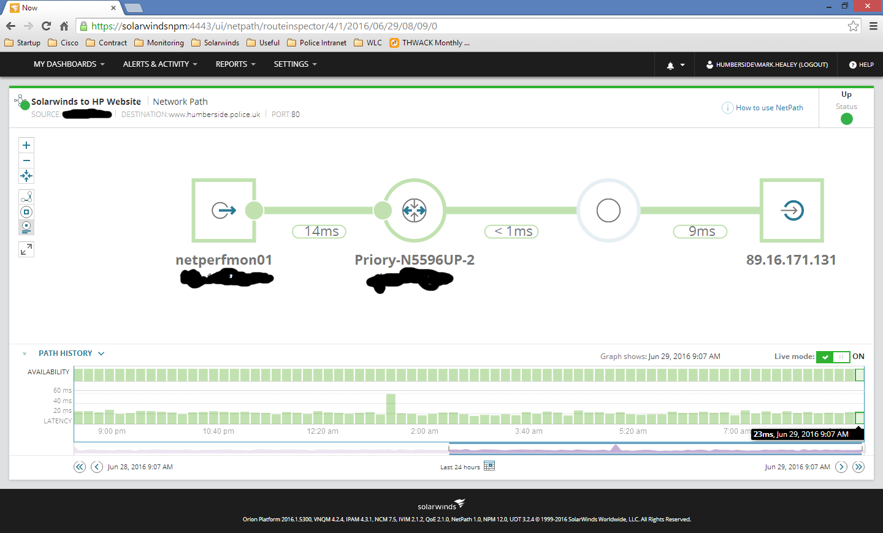Click the < 1ms latency link label

coord(511,231)
